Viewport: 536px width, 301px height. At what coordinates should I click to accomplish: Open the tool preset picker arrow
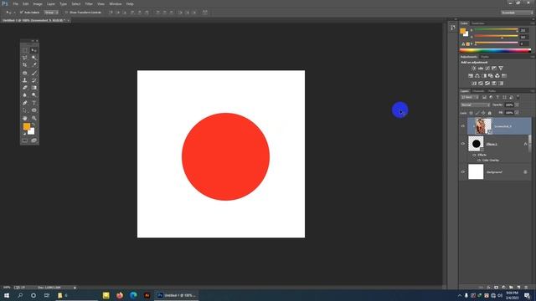(14, 13)
